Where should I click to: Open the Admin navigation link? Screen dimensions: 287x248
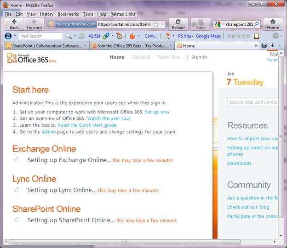(x=199, y=57)
